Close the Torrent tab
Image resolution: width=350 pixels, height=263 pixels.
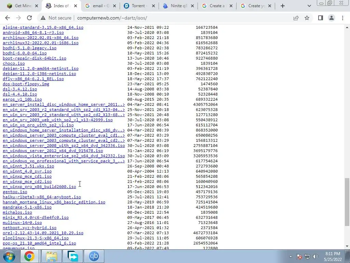pos(153,6)
